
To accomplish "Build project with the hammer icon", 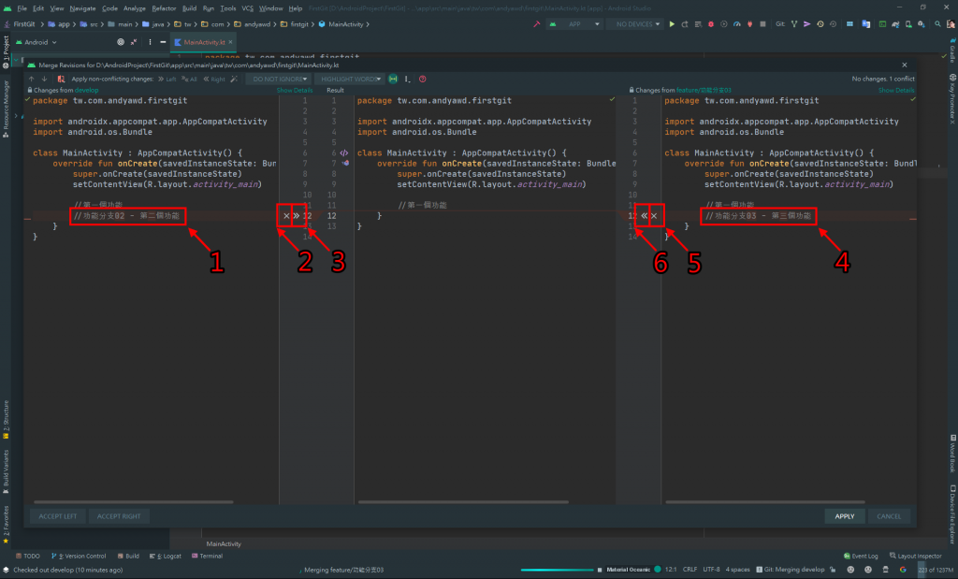I will click(536, 24).
